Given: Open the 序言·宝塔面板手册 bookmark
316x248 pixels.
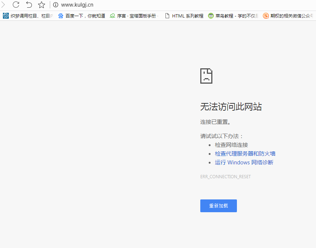Looking at the screenshot, I should tap(134, 16).
